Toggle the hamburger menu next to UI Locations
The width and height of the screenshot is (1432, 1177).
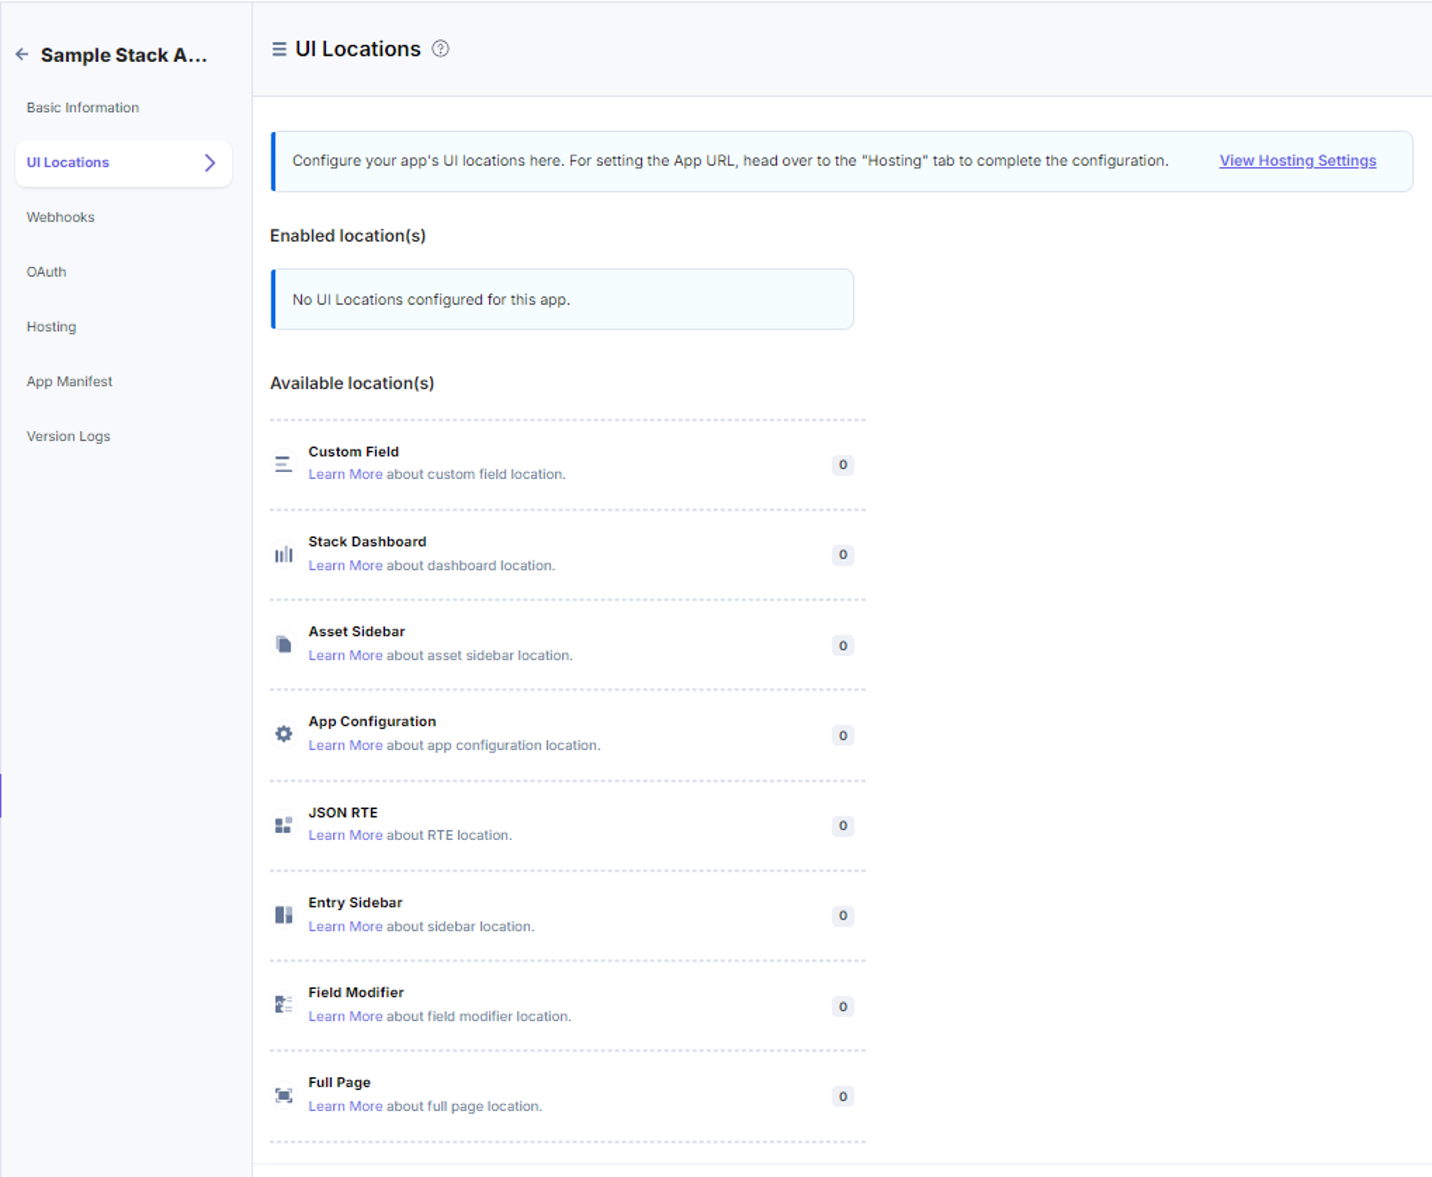point(279,49)
